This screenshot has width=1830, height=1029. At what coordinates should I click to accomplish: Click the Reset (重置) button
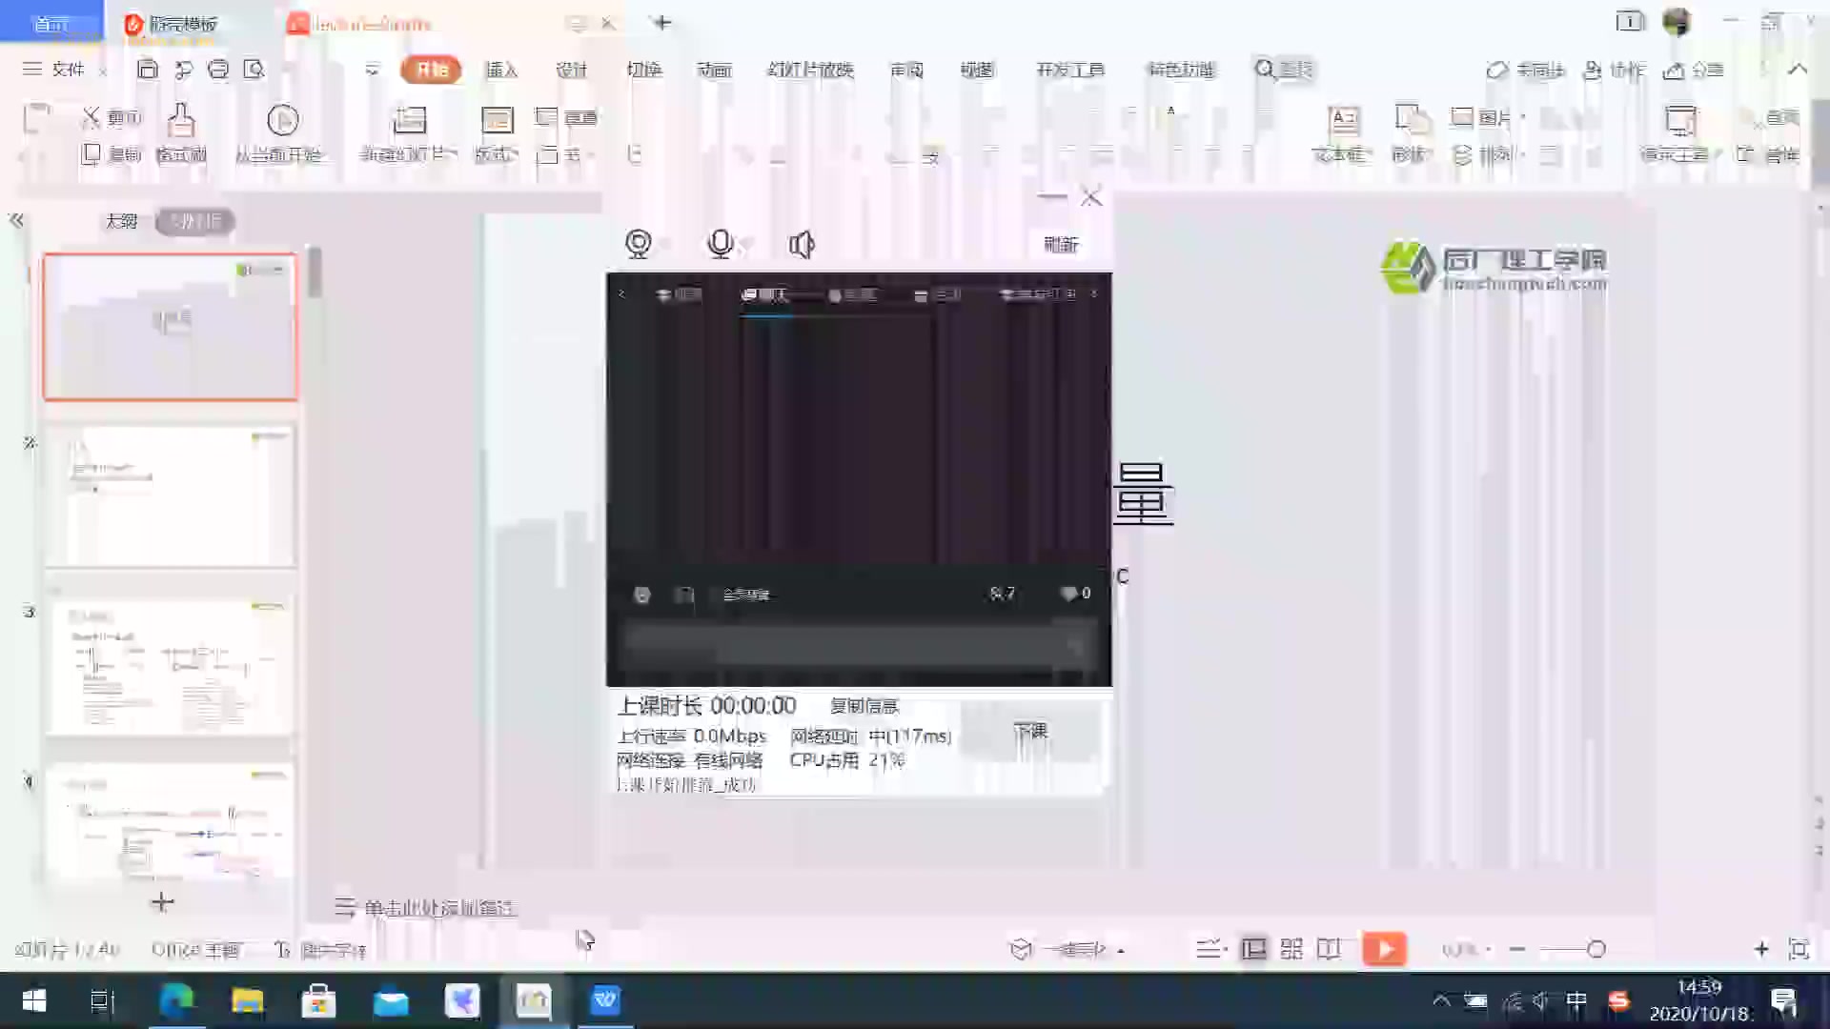click(x=567, y=118)
